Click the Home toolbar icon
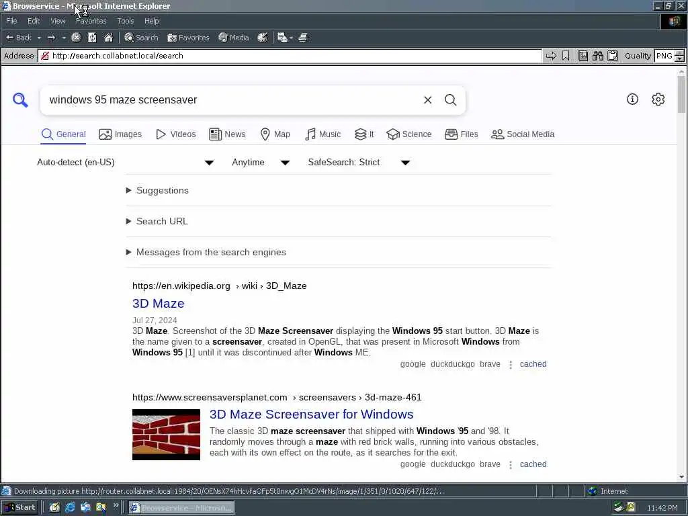688x516 pixels. click(x=108, y=38)
